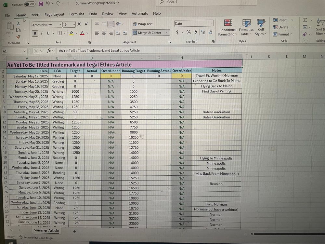The image size is (325, 244).
Task: Click the Insert Function fx icon
Action: [x=49, y=51]
